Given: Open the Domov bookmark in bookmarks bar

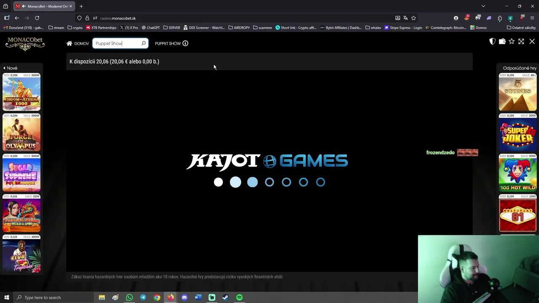Looking at the screenshot, I should pyautogui.click(x=478, y=28).
